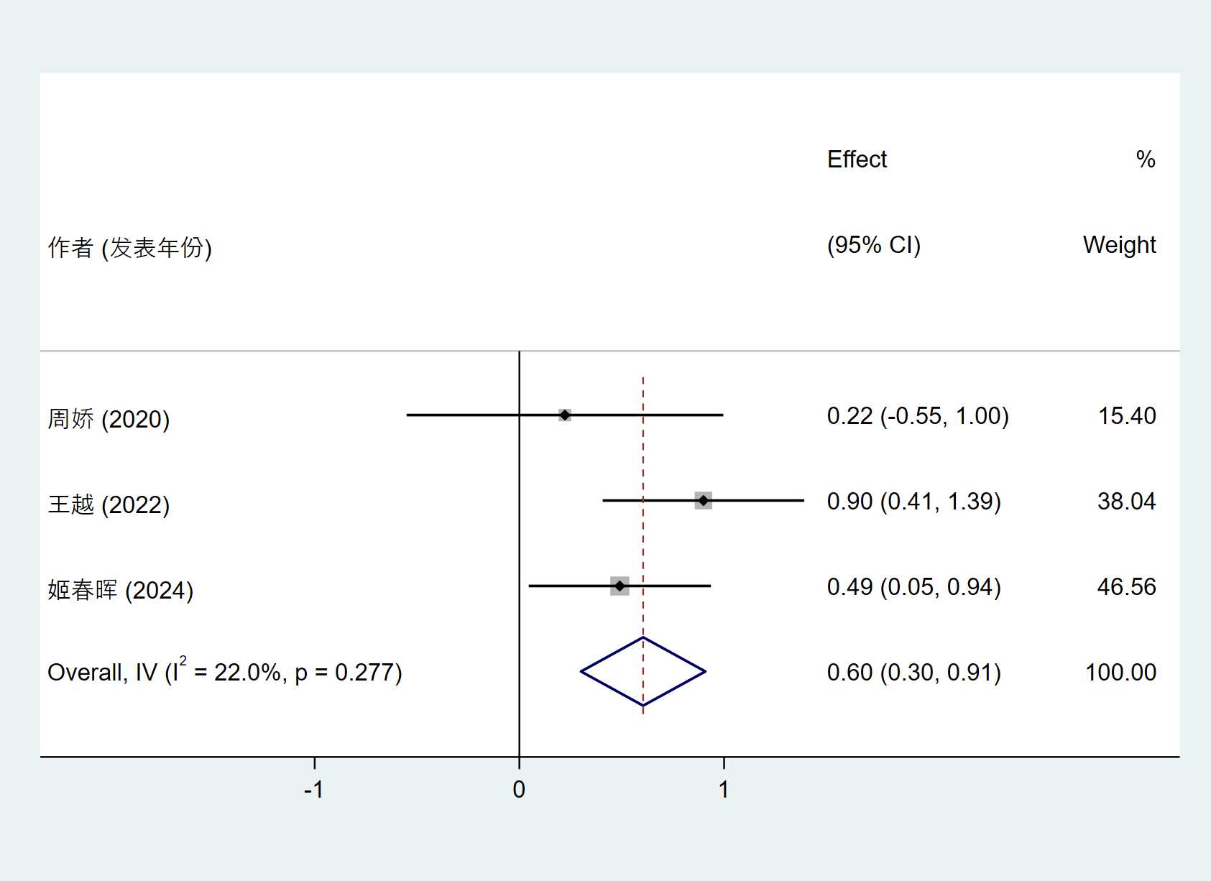Select the Overall, IV heterogeneity label
The width and height of the screenshot is (1211, 881).
tap(224, 672)
